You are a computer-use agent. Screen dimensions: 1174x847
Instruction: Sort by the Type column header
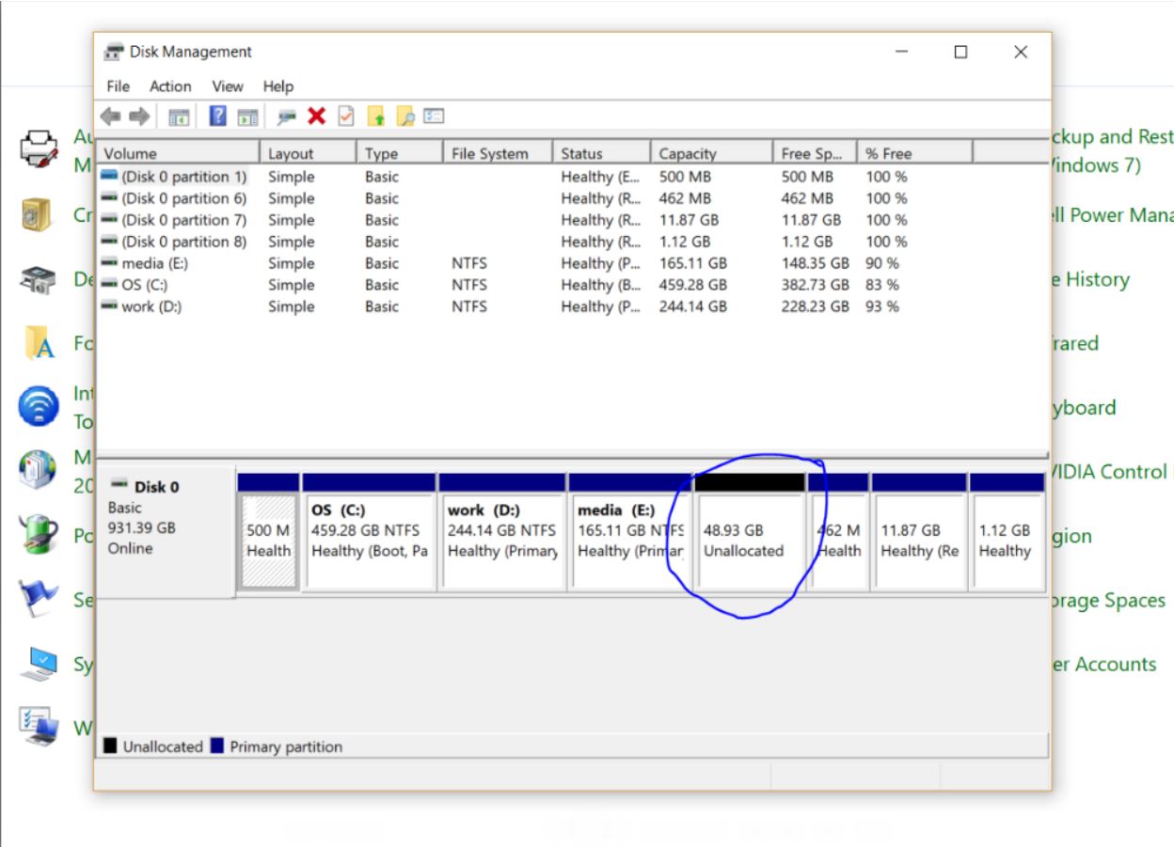[400, 153]
